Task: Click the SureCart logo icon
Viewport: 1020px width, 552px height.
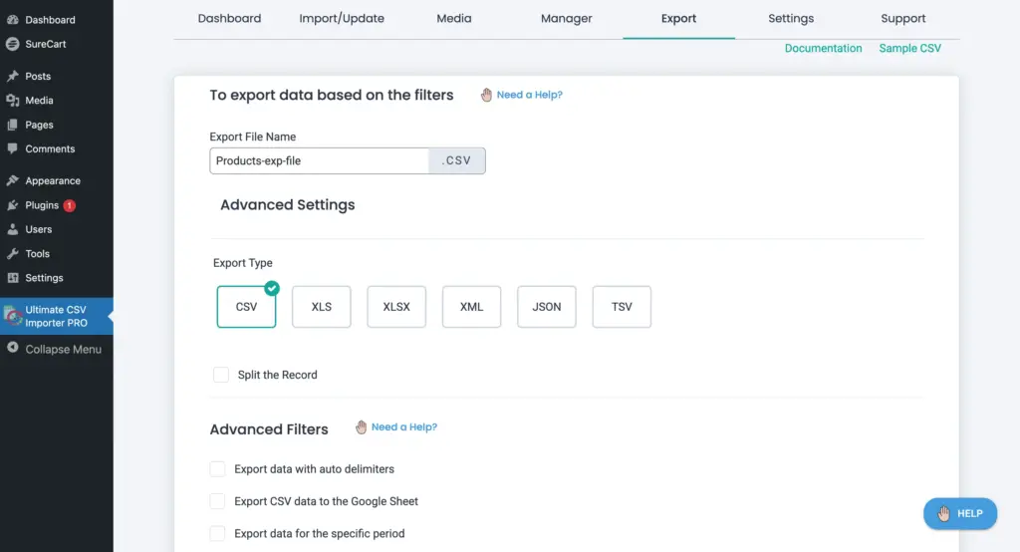Action: click(12, 44)
